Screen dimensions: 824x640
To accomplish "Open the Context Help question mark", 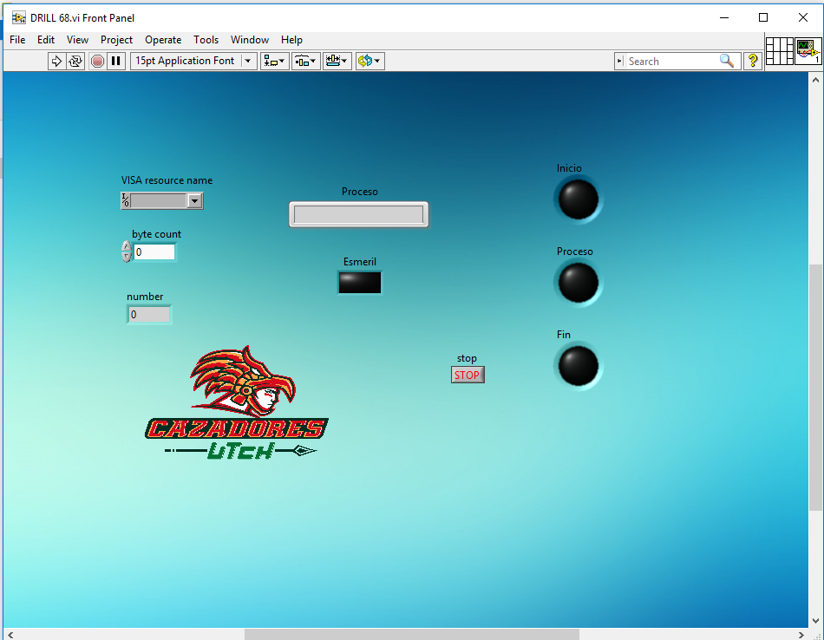I will (x=753, y=61).
